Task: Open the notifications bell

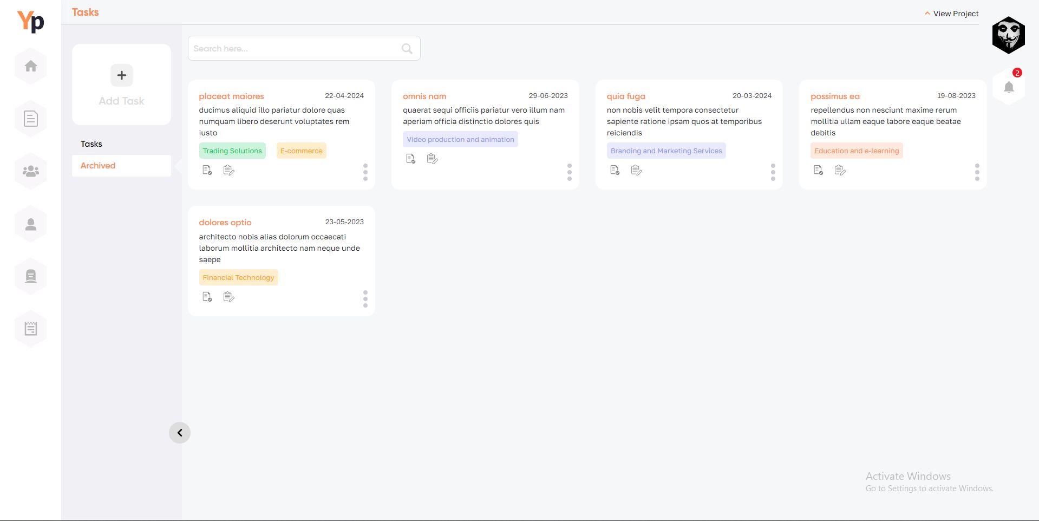Action: (x=1009, y=87)
